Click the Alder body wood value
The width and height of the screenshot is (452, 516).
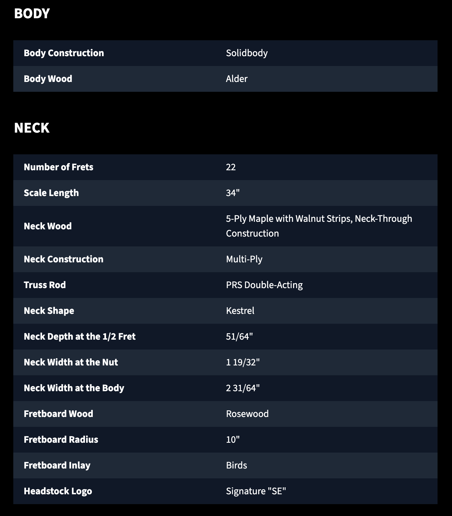pos(237,79)
